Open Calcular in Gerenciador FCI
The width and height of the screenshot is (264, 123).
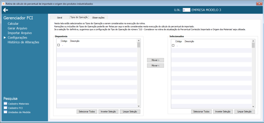click(x=13, y=24)
